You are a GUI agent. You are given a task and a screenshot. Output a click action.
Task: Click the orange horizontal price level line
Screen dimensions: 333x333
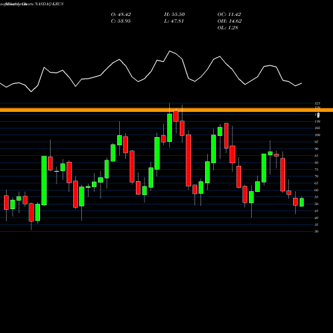[x=166, y=110]
